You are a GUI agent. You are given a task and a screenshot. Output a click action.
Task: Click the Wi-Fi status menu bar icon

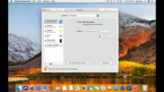pyautogui.click(x=114, y=1)
